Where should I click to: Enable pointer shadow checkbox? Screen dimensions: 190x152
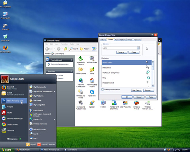[103, 89]
